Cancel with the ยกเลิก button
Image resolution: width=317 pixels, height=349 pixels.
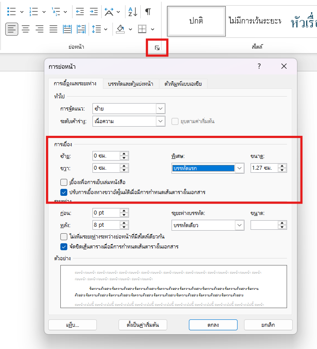tap(268, 325)
